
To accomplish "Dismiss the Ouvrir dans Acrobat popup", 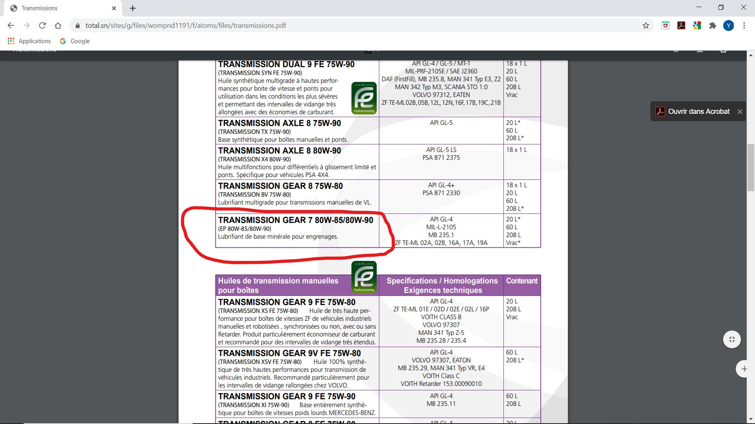I will 740,111.
